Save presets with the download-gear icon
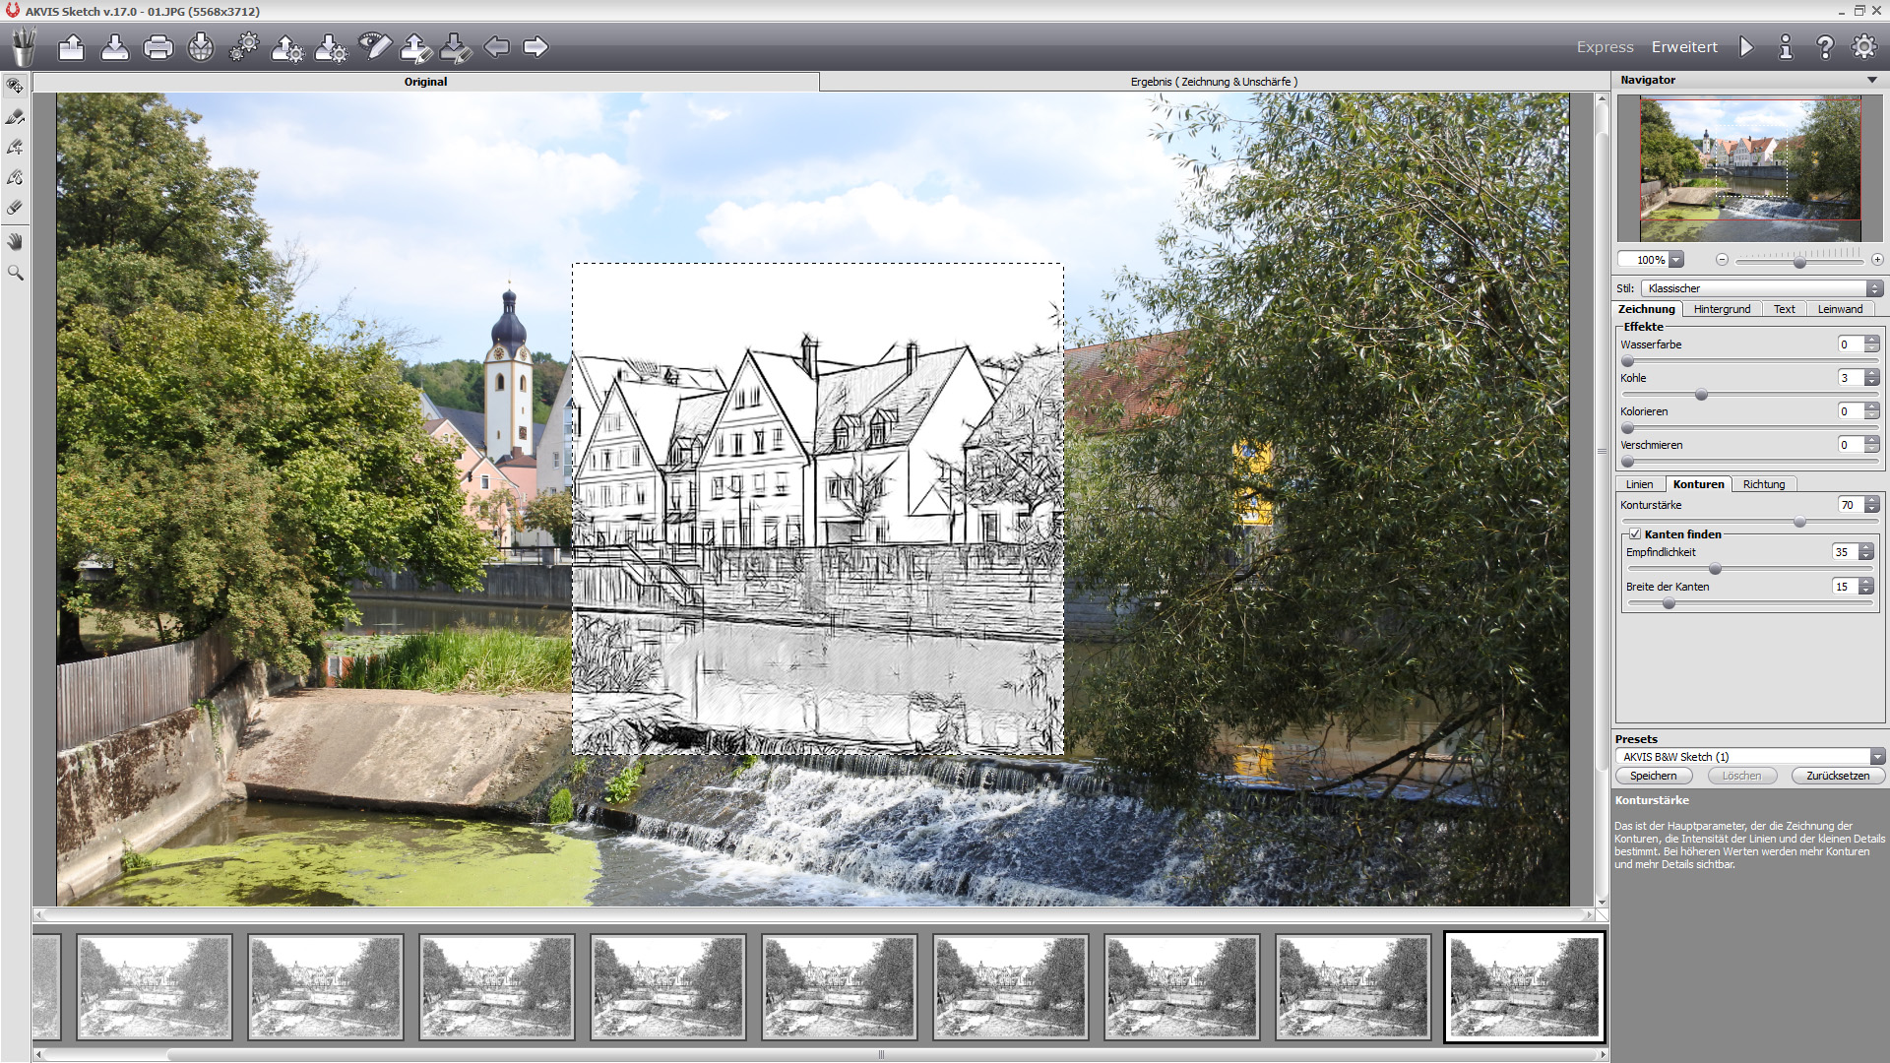Image resolution: width=1890 pixels, height=1063 pixels. pos(331,47)
